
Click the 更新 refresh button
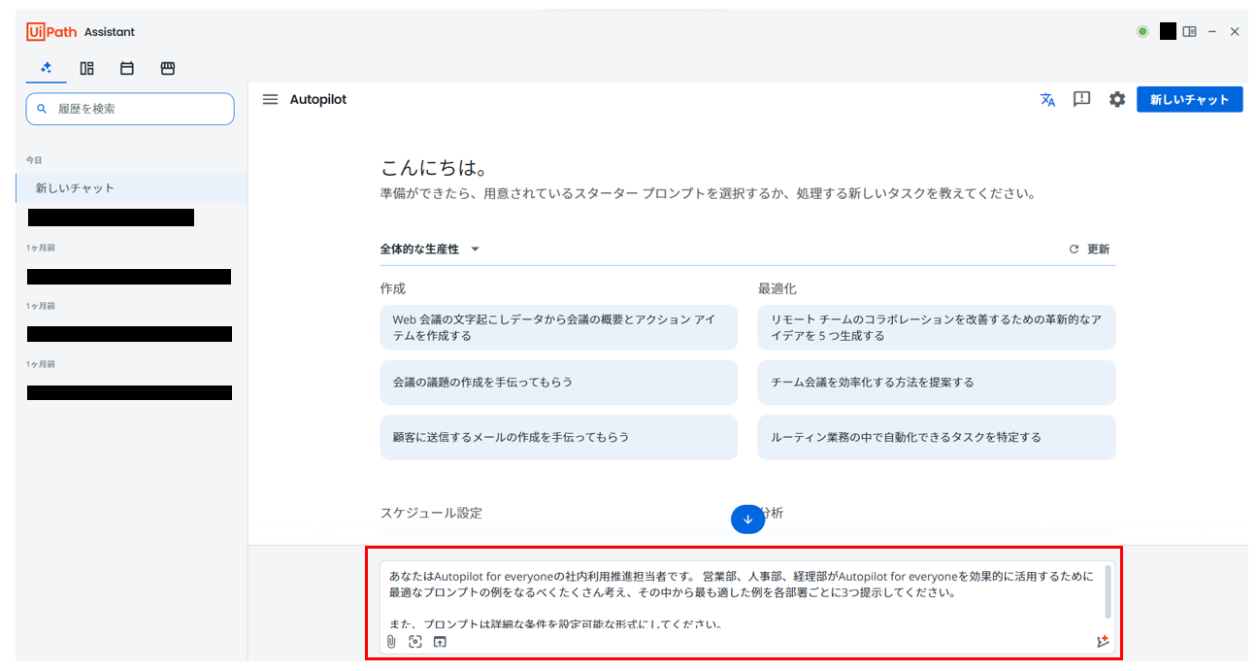(x=1089, y=249)
